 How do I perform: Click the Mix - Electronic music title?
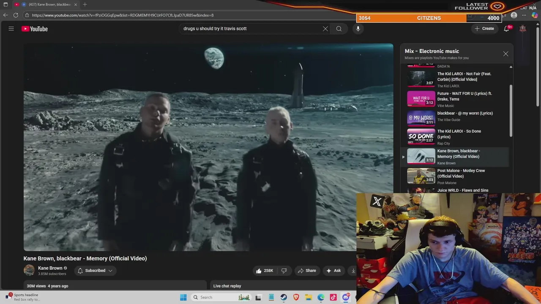point(432,51)
